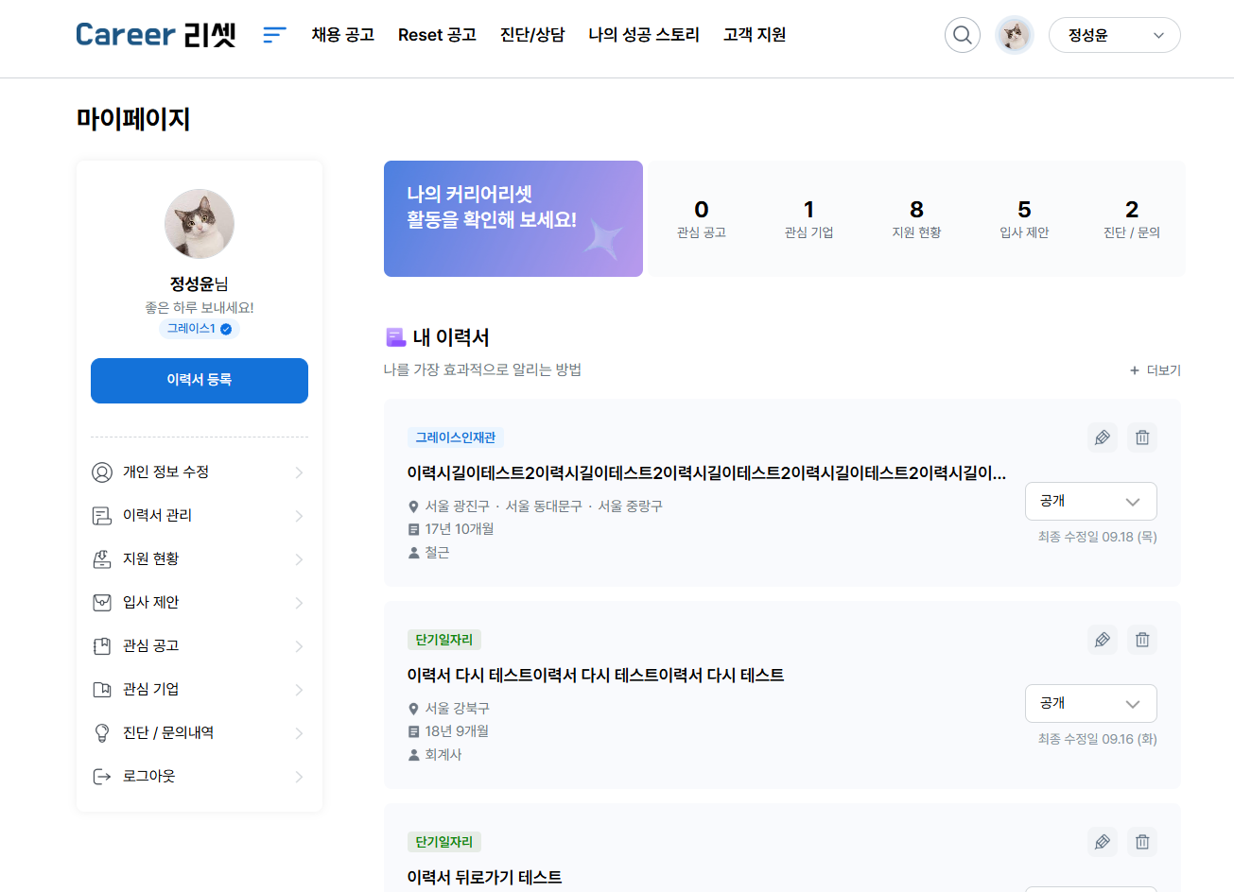Click the 이력서 관리 document icon

102,516
